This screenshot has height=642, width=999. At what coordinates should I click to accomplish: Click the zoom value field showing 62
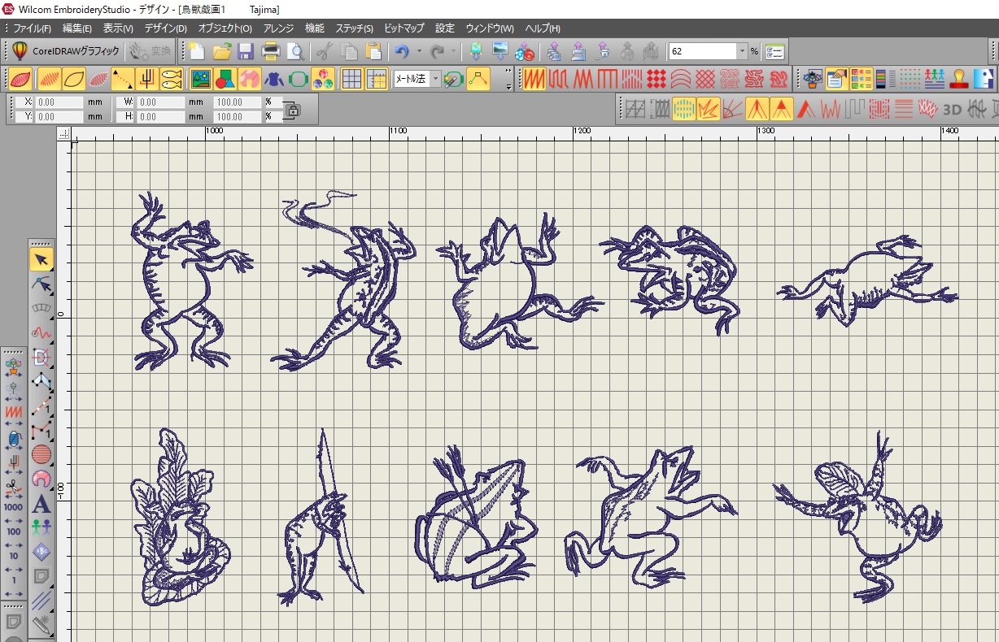tap(702, 52)
